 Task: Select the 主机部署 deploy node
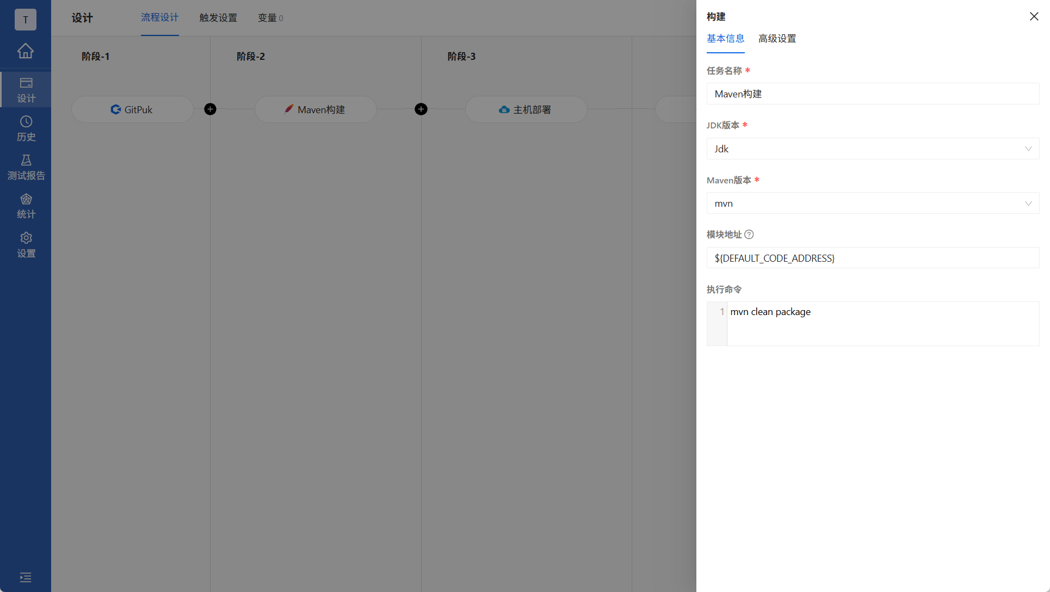pyautogui.click(x=526, y=109)
